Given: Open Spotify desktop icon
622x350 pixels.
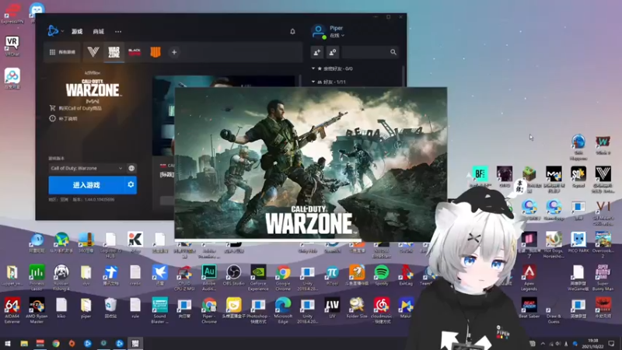Looking at the screenshot, I should [x=381, y=276].
